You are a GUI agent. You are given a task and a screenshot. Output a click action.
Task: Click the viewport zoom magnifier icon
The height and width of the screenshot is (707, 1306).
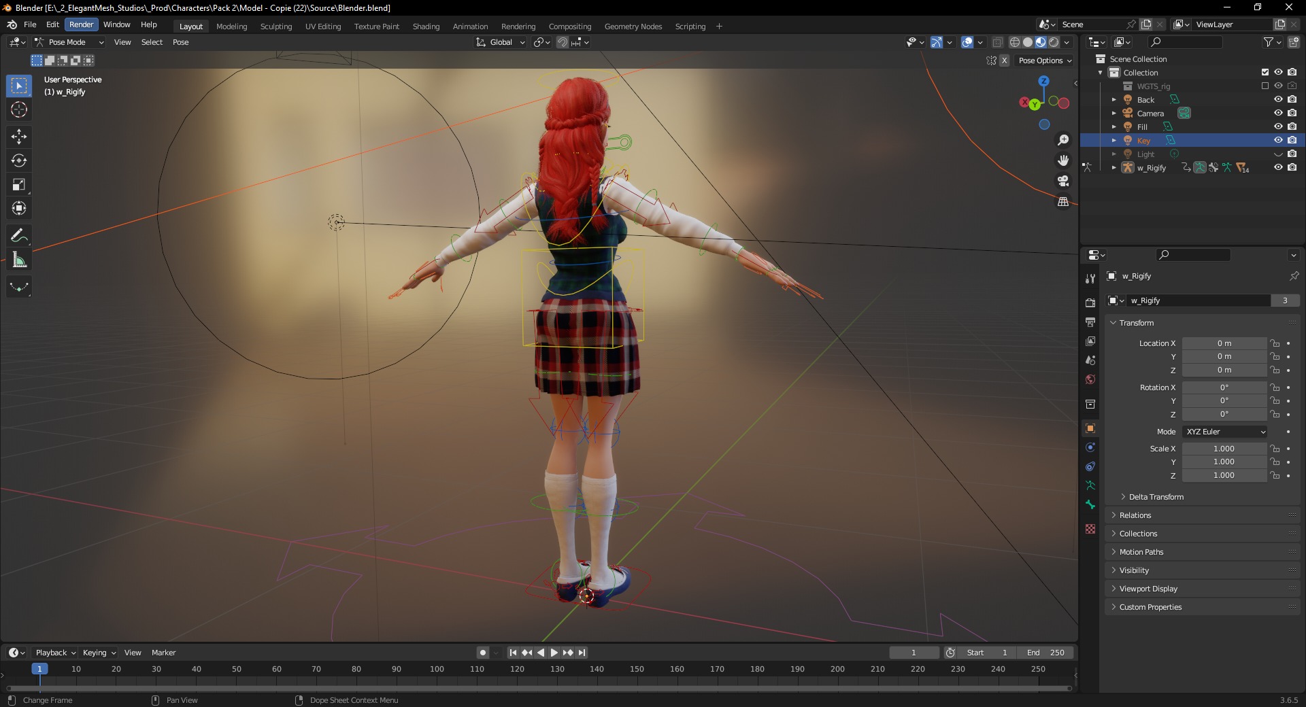pyautogui.click(x=1063, y=140)
